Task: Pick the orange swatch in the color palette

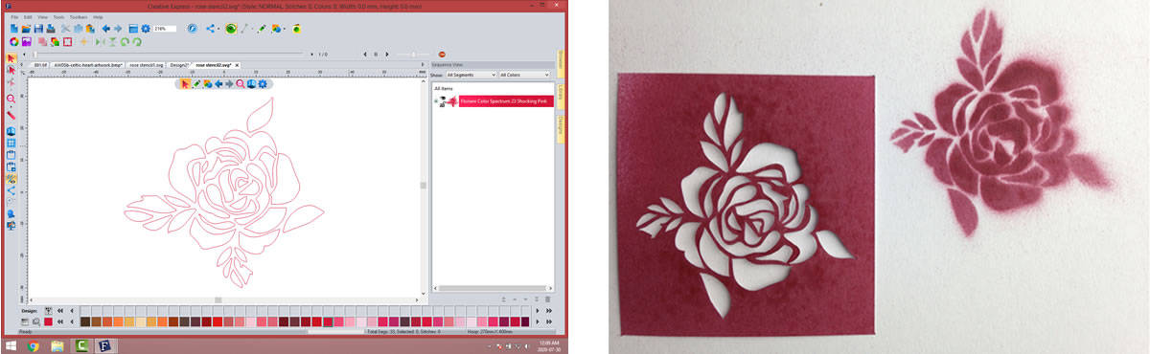Action: click(119, 321)
